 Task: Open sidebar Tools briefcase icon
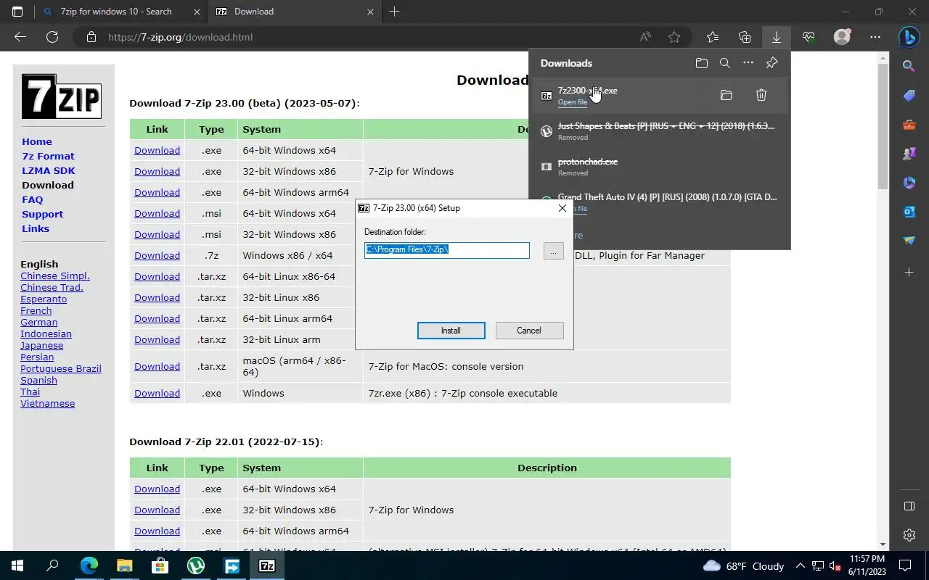click(909, 125)
